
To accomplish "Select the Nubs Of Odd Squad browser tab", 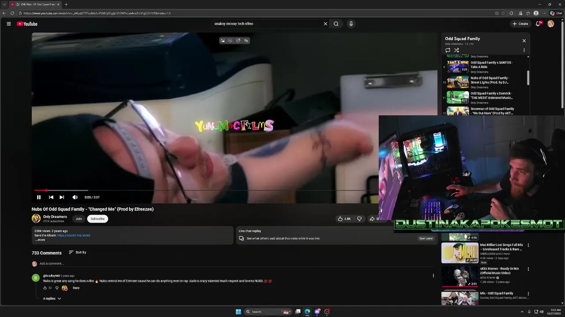I will click(35, 4).
